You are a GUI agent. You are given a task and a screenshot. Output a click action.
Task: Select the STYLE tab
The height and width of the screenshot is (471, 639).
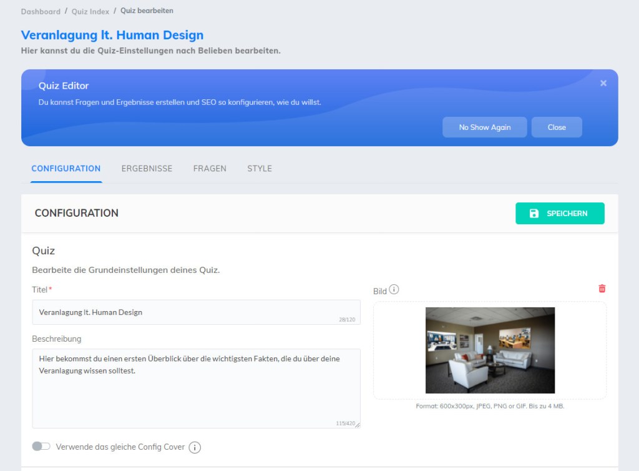click(x=260, y=169)
